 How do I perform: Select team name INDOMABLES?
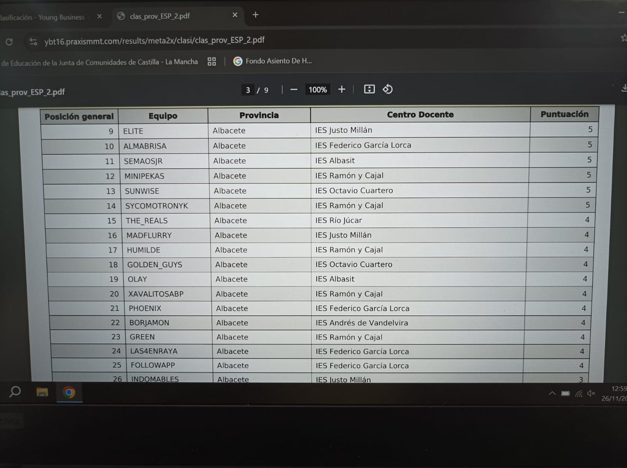155,379
